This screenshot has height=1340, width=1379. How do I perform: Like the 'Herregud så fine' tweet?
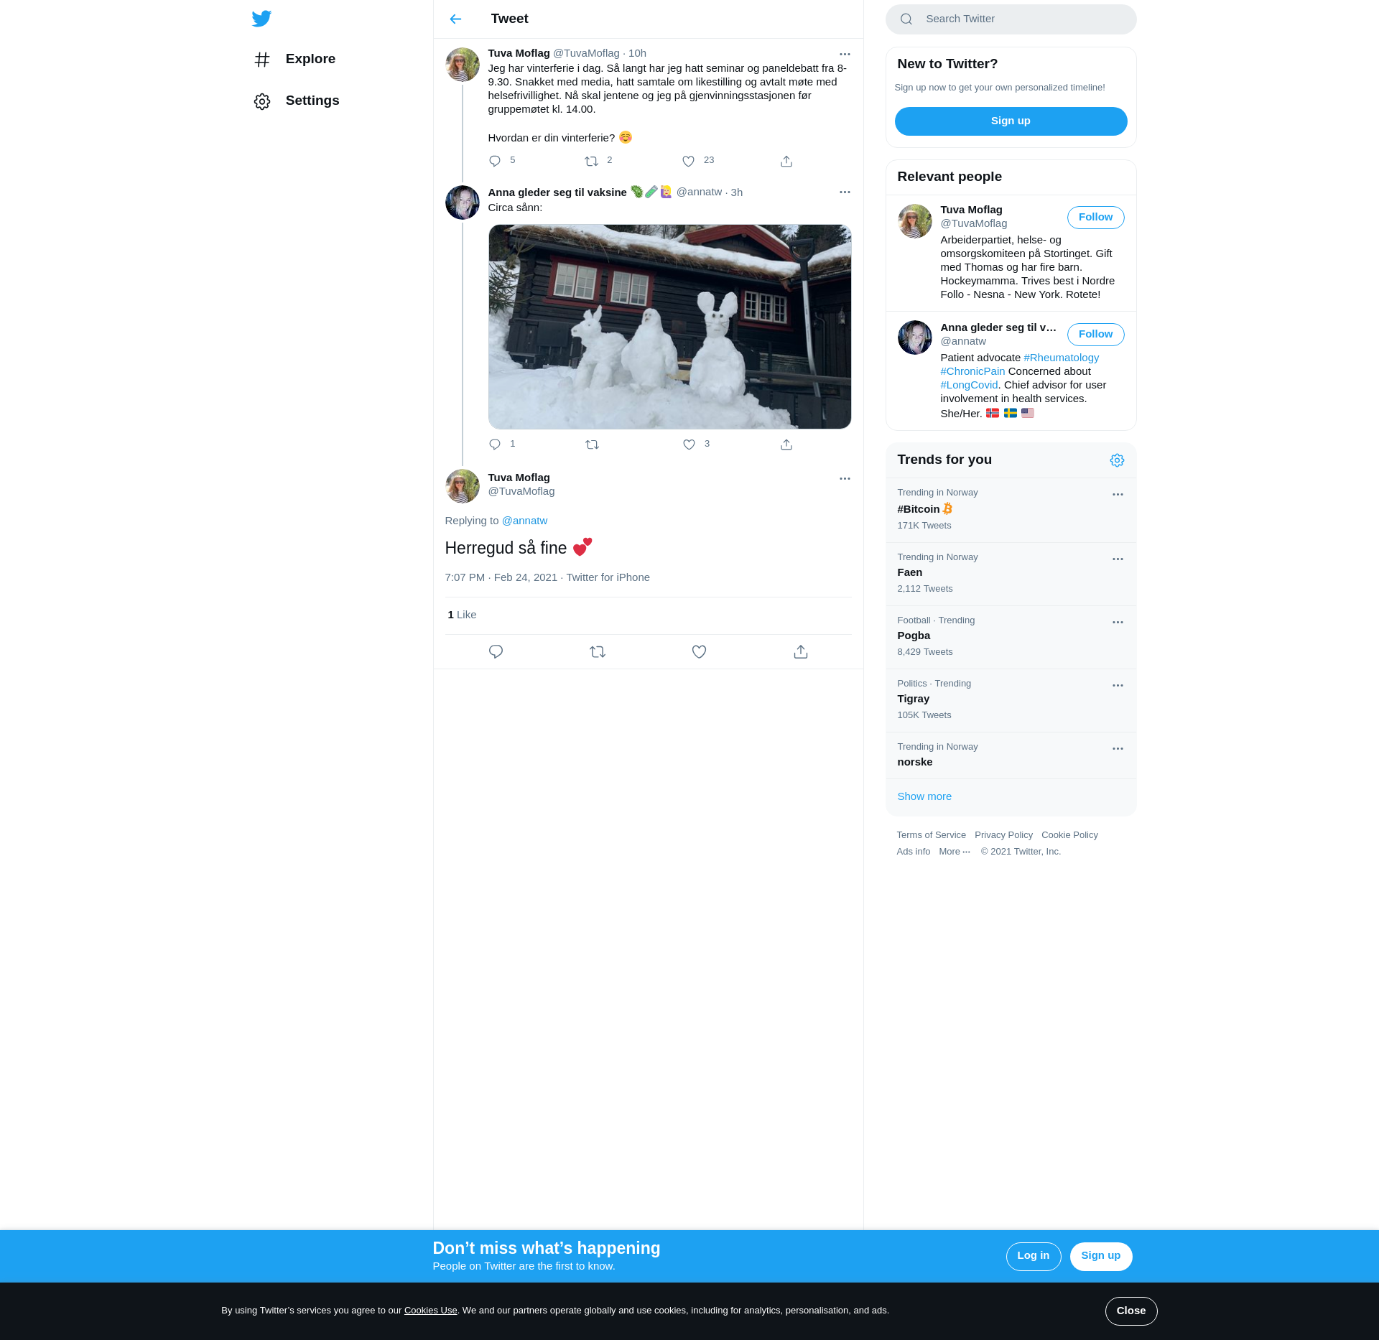pyautogui.click(x=699, y=652)
